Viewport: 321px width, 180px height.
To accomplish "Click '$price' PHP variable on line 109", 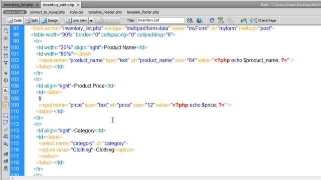I will tap(209, 105).
